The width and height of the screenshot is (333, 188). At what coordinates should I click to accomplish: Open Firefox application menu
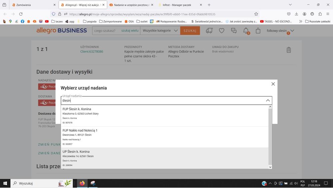(x=328, y=14)
